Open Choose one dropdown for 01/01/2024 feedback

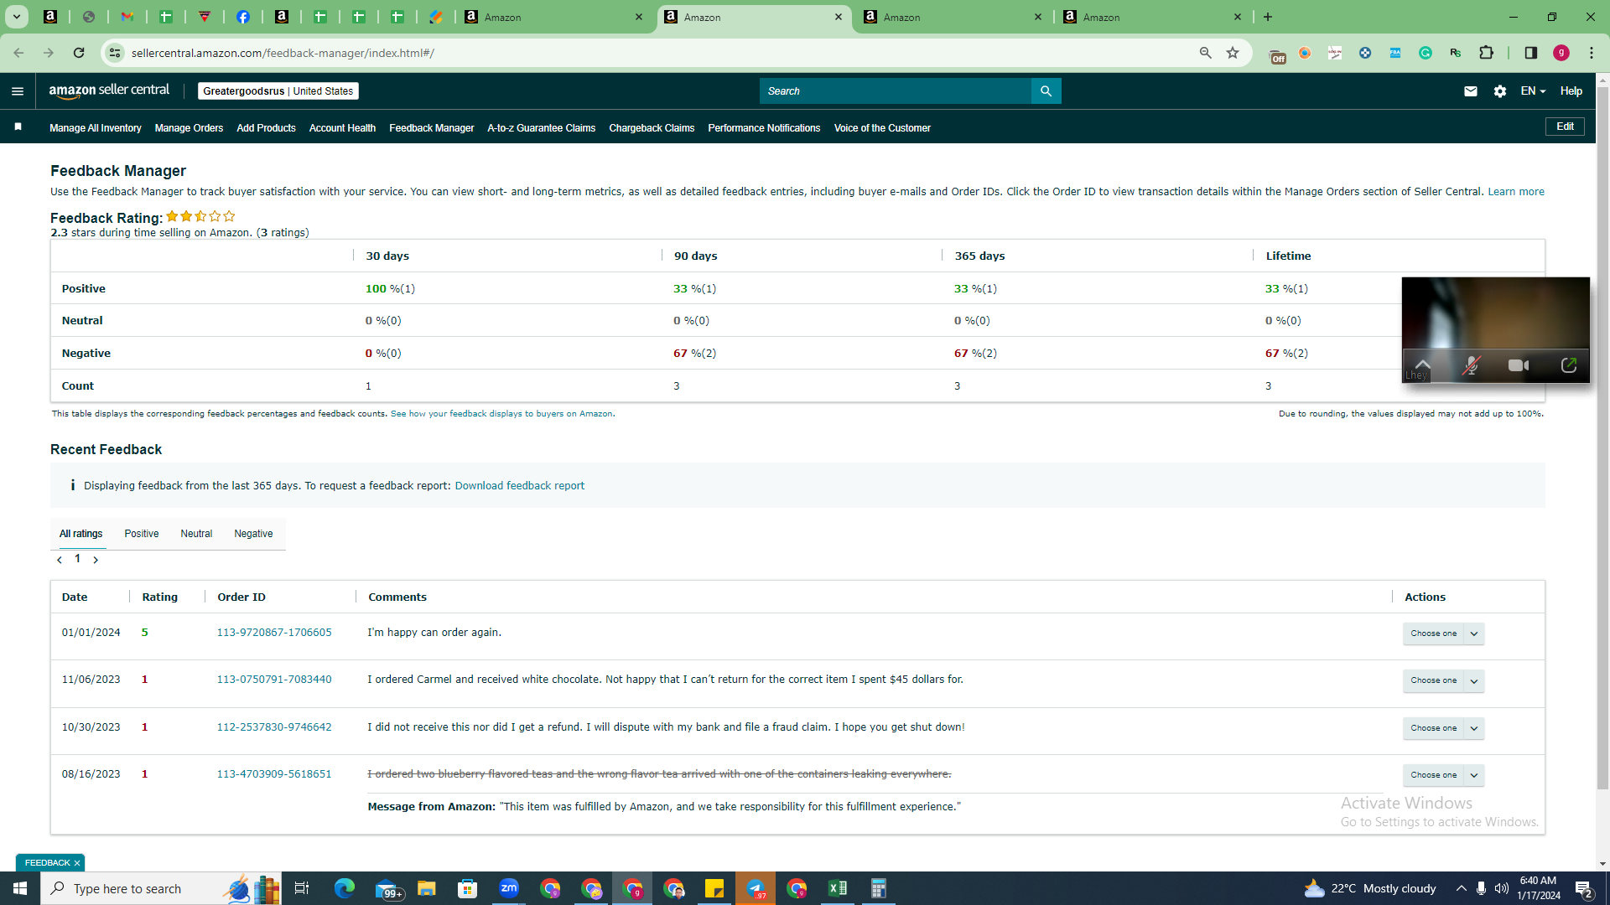click(x=1444, y=633)
